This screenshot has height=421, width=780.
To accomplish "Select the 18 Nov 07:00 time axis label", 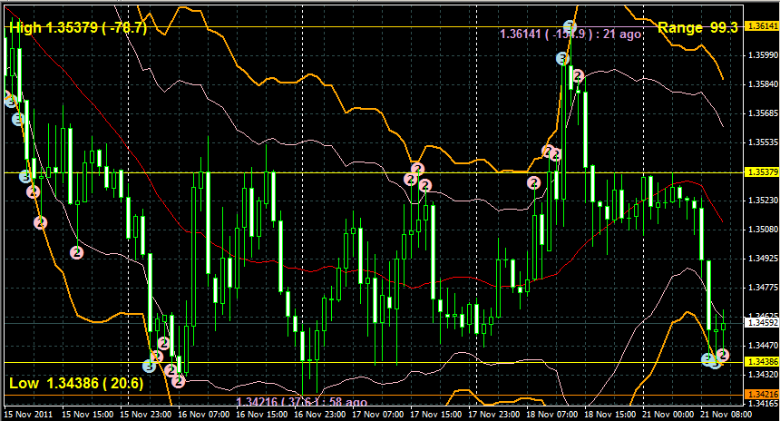I will [552, 413].
